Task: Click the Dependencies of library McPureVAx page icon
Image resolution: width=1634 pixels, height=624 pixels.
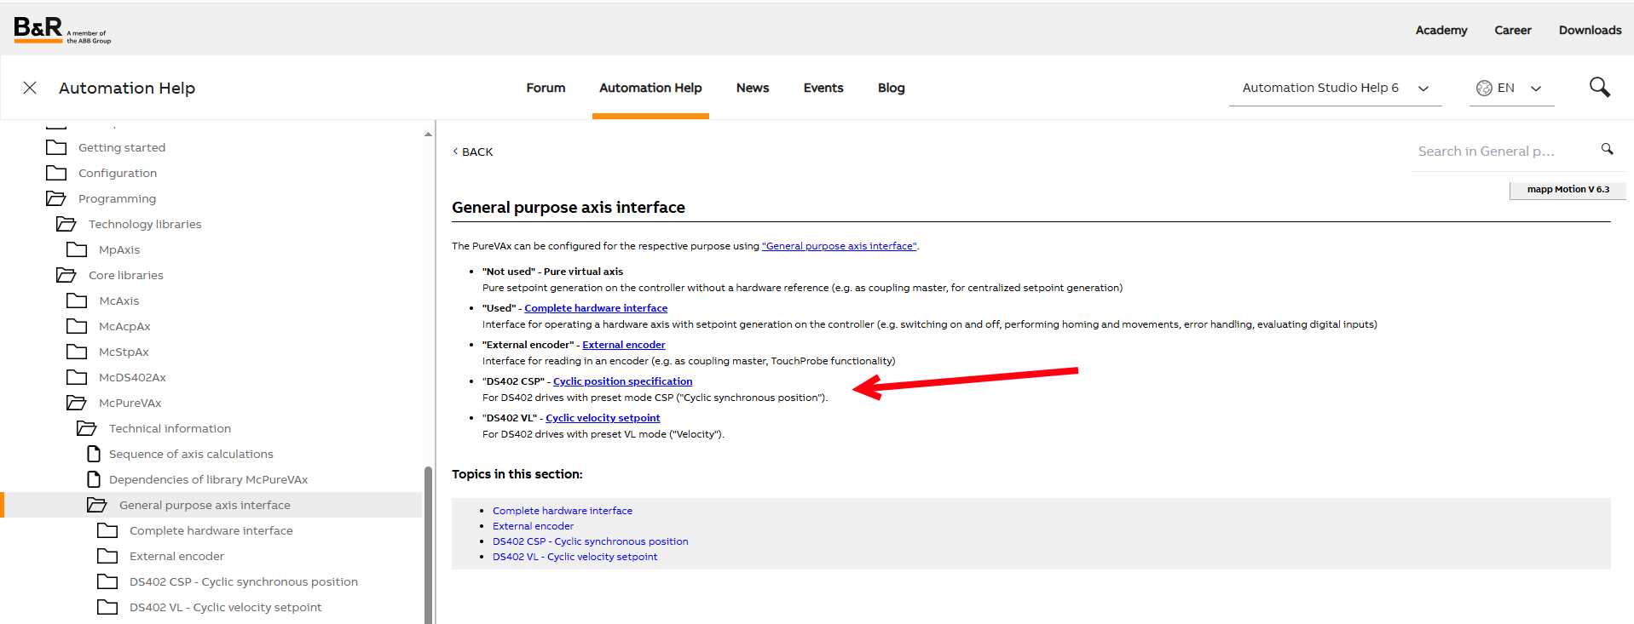Action: click(94, 479)
